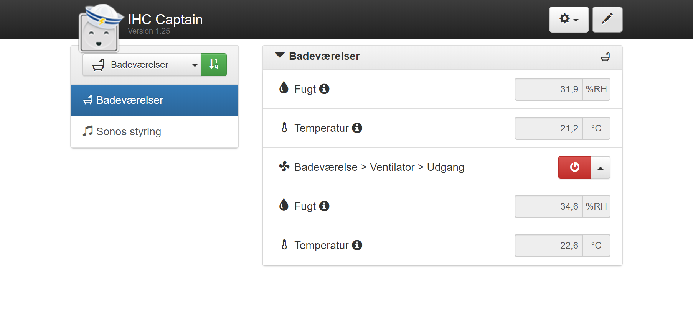Click the 31,9 %RH humidity field
This screenshot has height=329, width=693.
coord(562,89)
